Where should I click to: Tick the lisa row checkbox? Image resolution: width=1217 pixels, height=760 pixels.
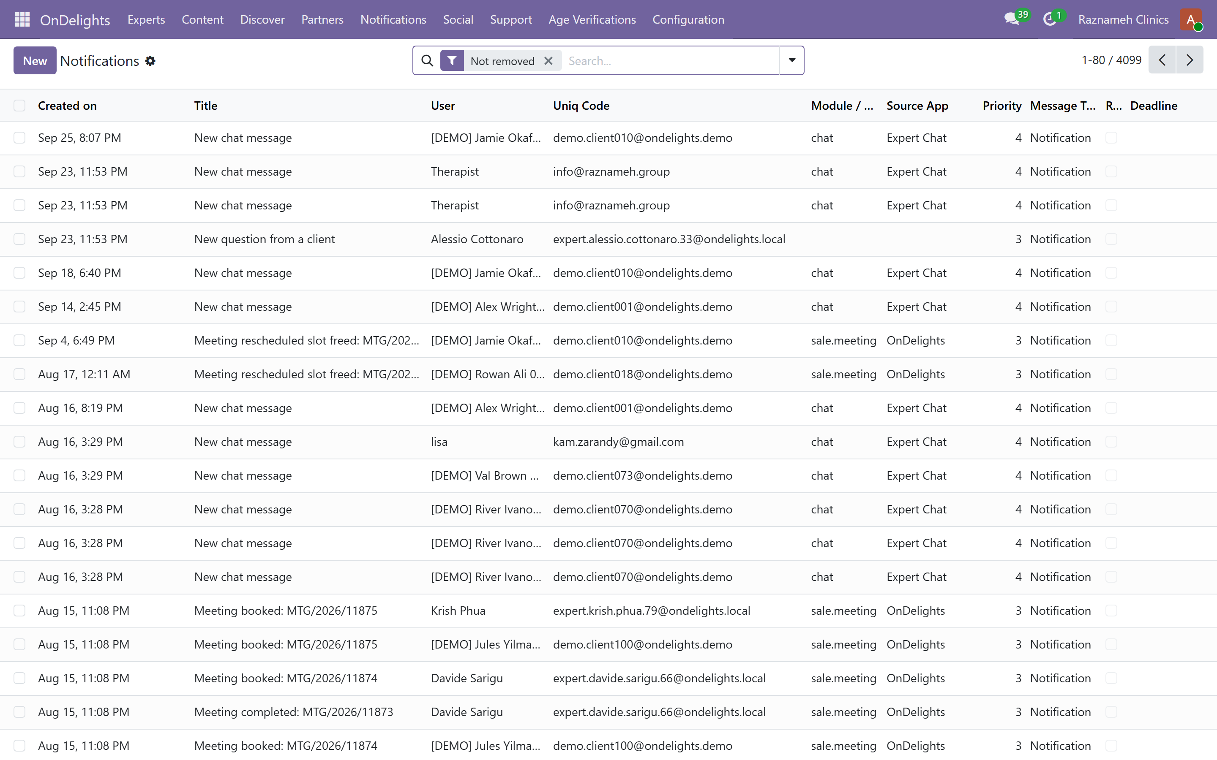19,442
